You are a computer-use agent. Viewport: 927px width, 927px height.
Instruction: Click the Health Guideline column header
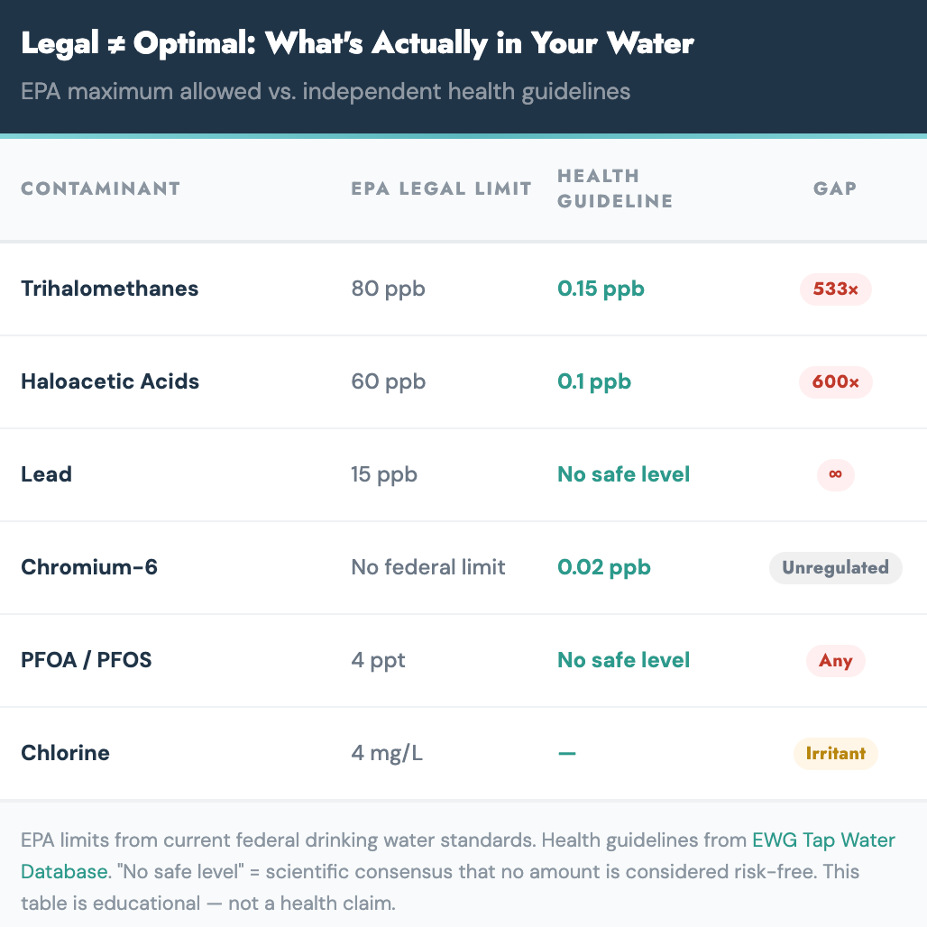615,188
